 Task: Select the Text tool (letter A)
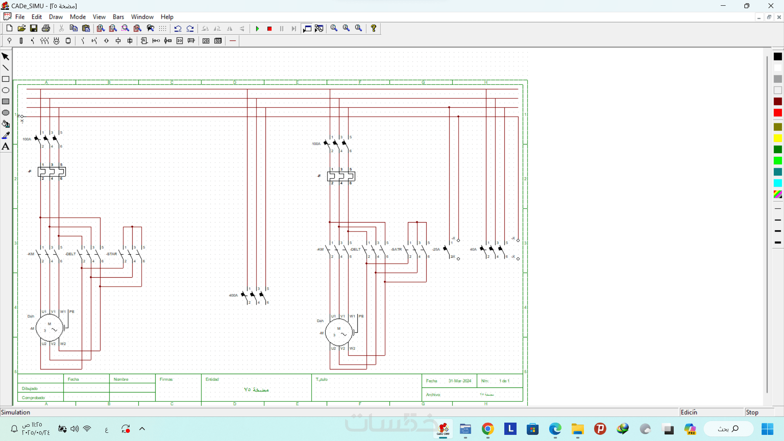(6, 147)
